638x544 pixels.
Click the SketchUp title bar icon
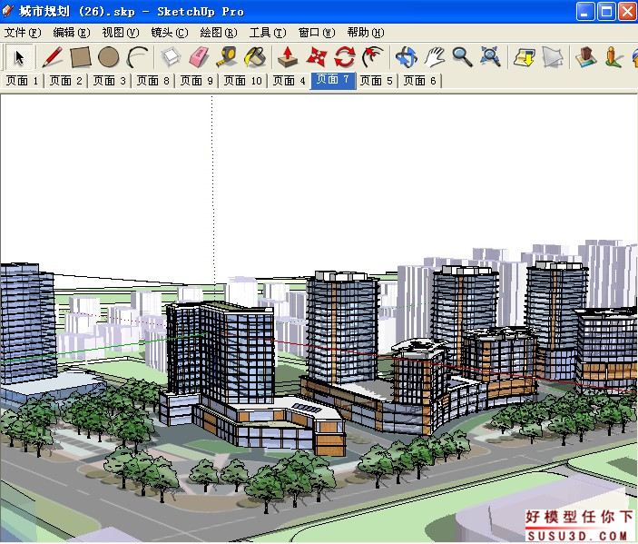pos(8,11)
